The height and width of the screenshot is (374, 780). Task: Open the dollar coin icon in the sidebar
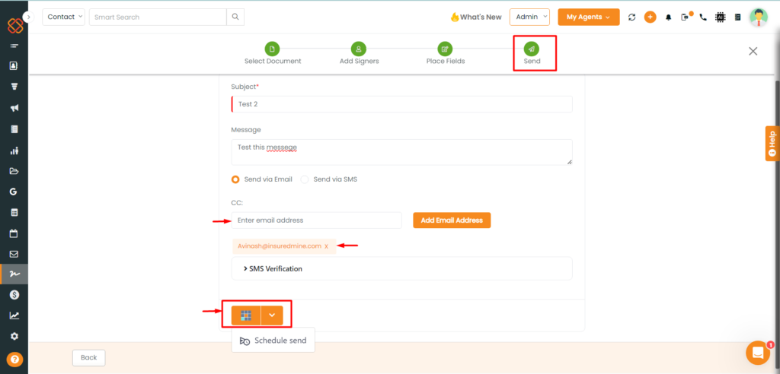(x=14, y=295)
